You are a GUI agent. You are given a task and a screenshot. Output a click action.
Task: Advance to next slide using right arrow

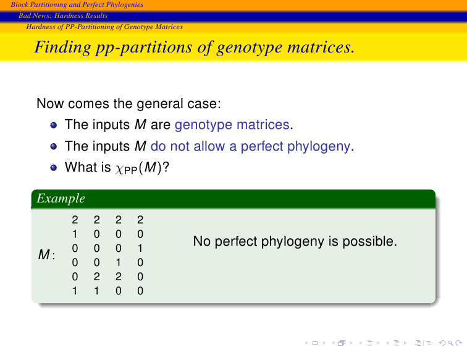[x=324, y=343]
